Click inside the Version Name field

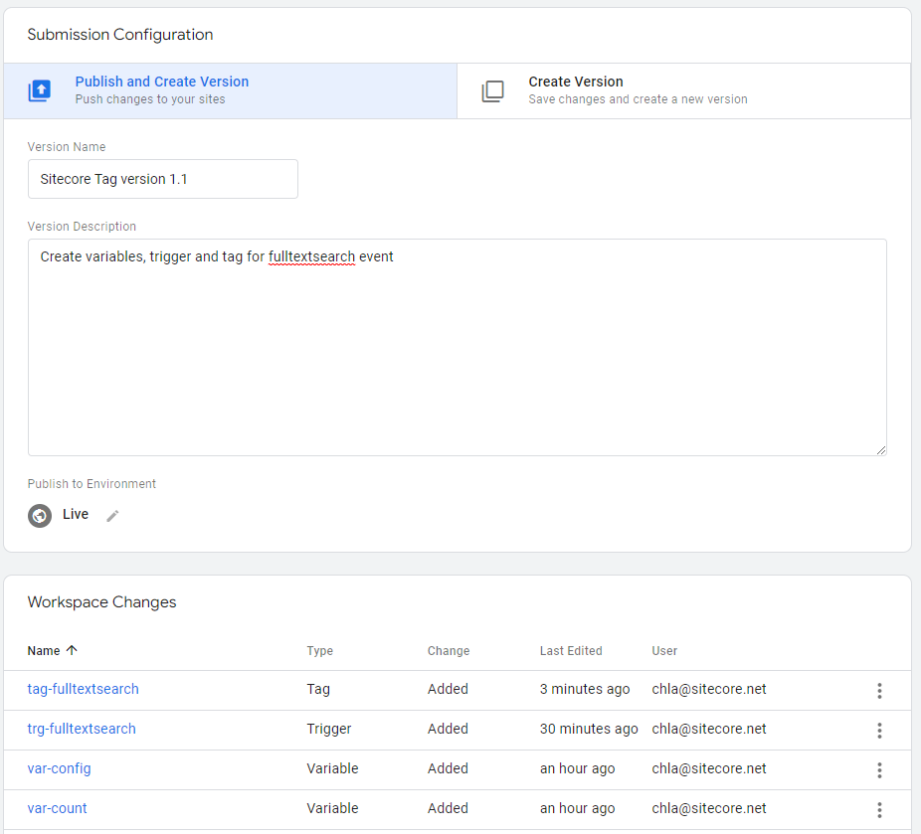[x=162, y=179]
